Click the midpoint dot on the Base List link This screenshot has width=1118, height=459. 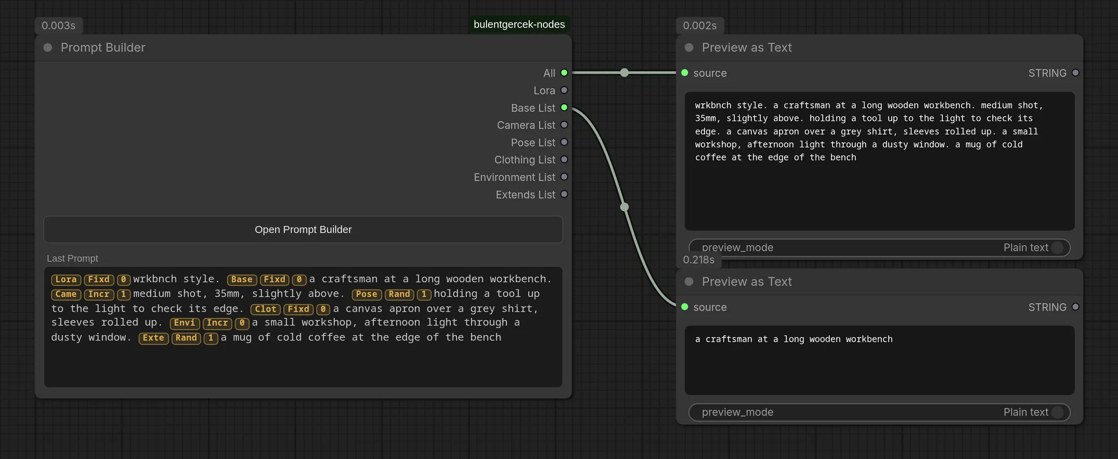[624, 207]
